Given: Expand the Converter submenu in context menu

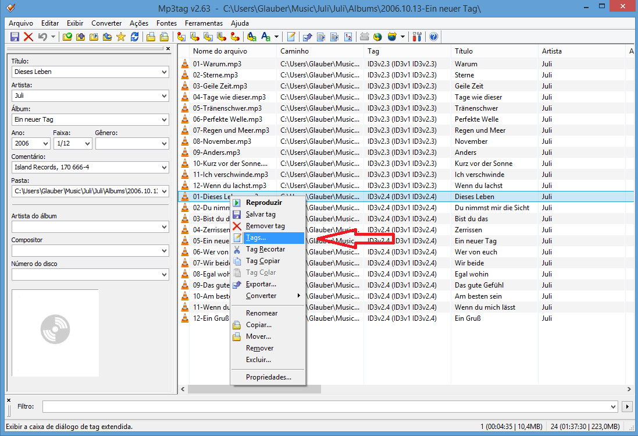Looking at the screenshot, I should pos(268,296).
